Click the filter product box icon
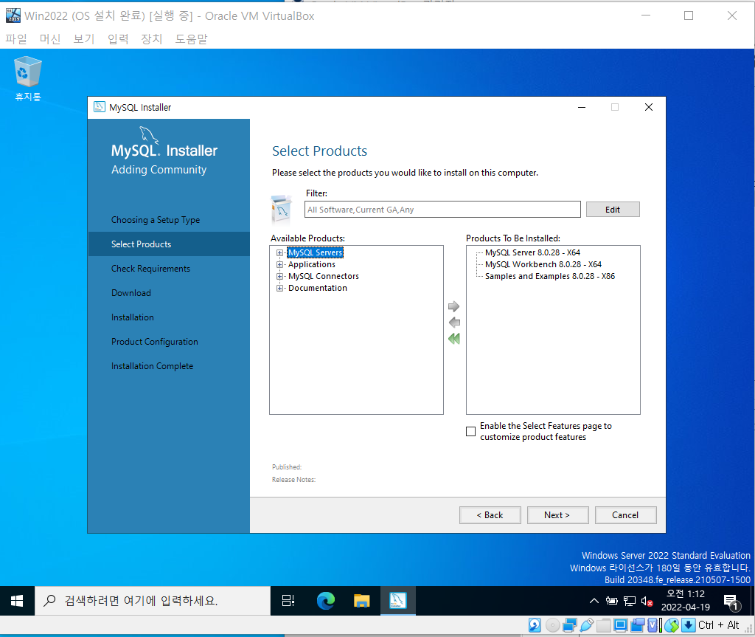The height and width of the screenshot is (637, 755). click(x=281, y=210)
